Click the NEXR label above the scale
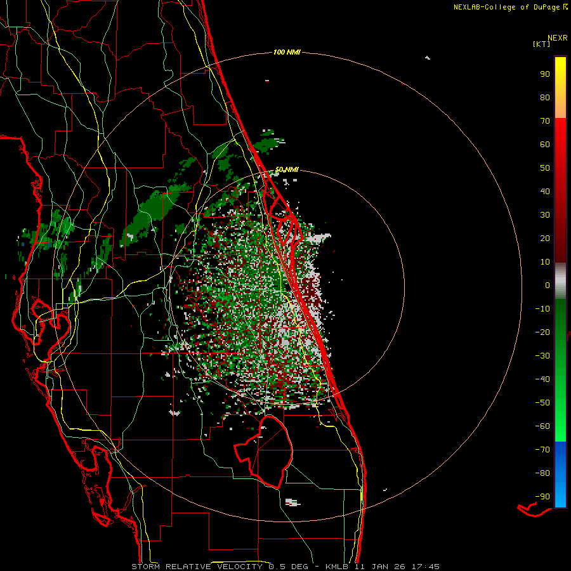This screenshot has height=571, width=571. [557, 38]
